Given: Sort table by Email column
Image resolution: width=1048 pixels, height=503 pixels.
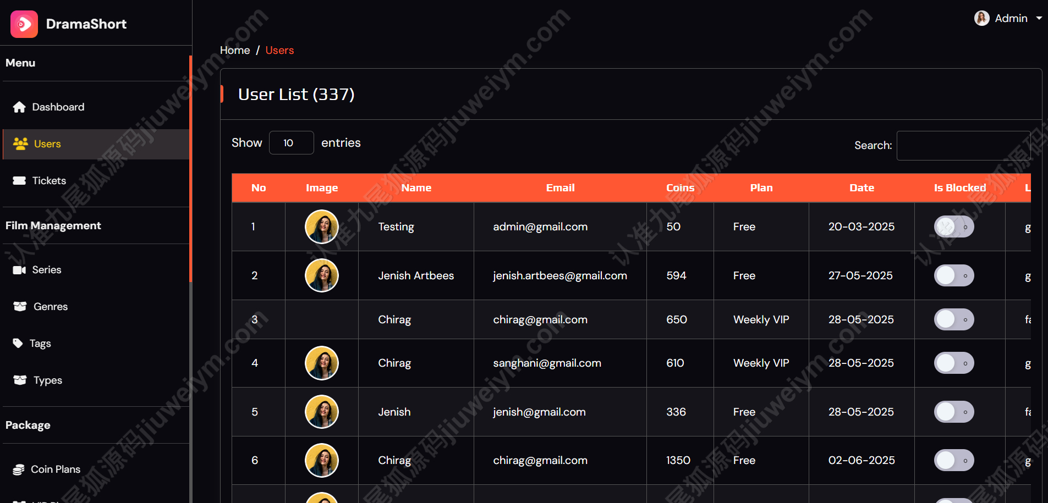Looking at the screenshot, I should [x=560, y=188].
